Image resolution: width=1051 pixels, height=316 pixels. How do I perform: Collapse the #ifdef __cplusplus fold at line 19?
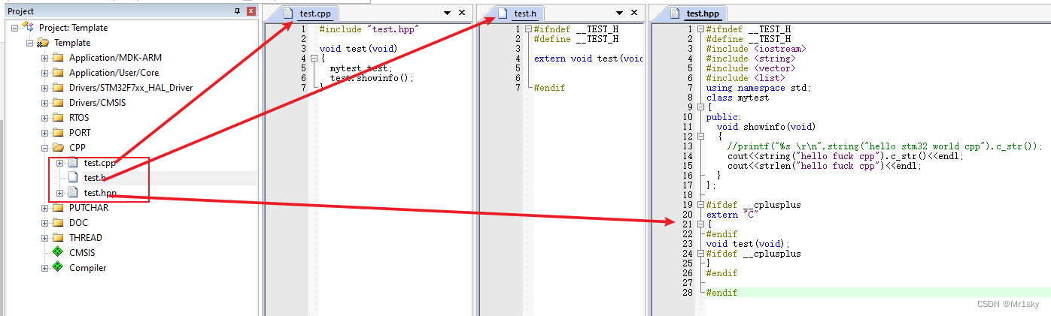pos(700,205)
